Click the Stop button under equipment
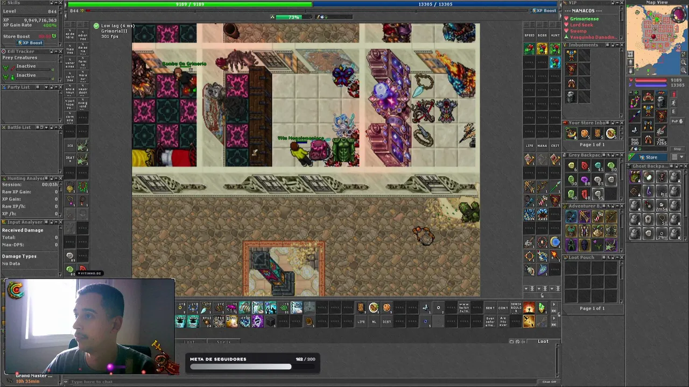The height and width of the screenshot is (387, 689). pos(677,149)
